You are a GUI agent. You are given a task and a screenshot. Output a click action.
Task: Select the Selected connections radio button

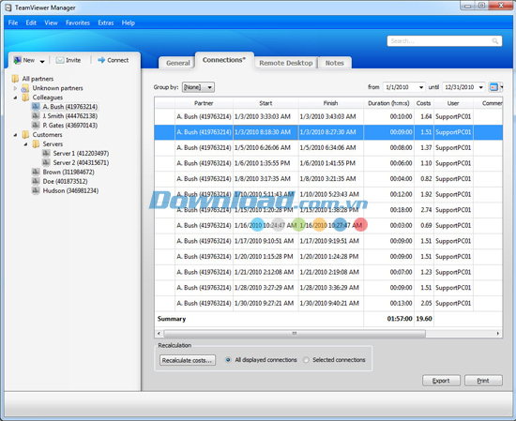(306, 360)
